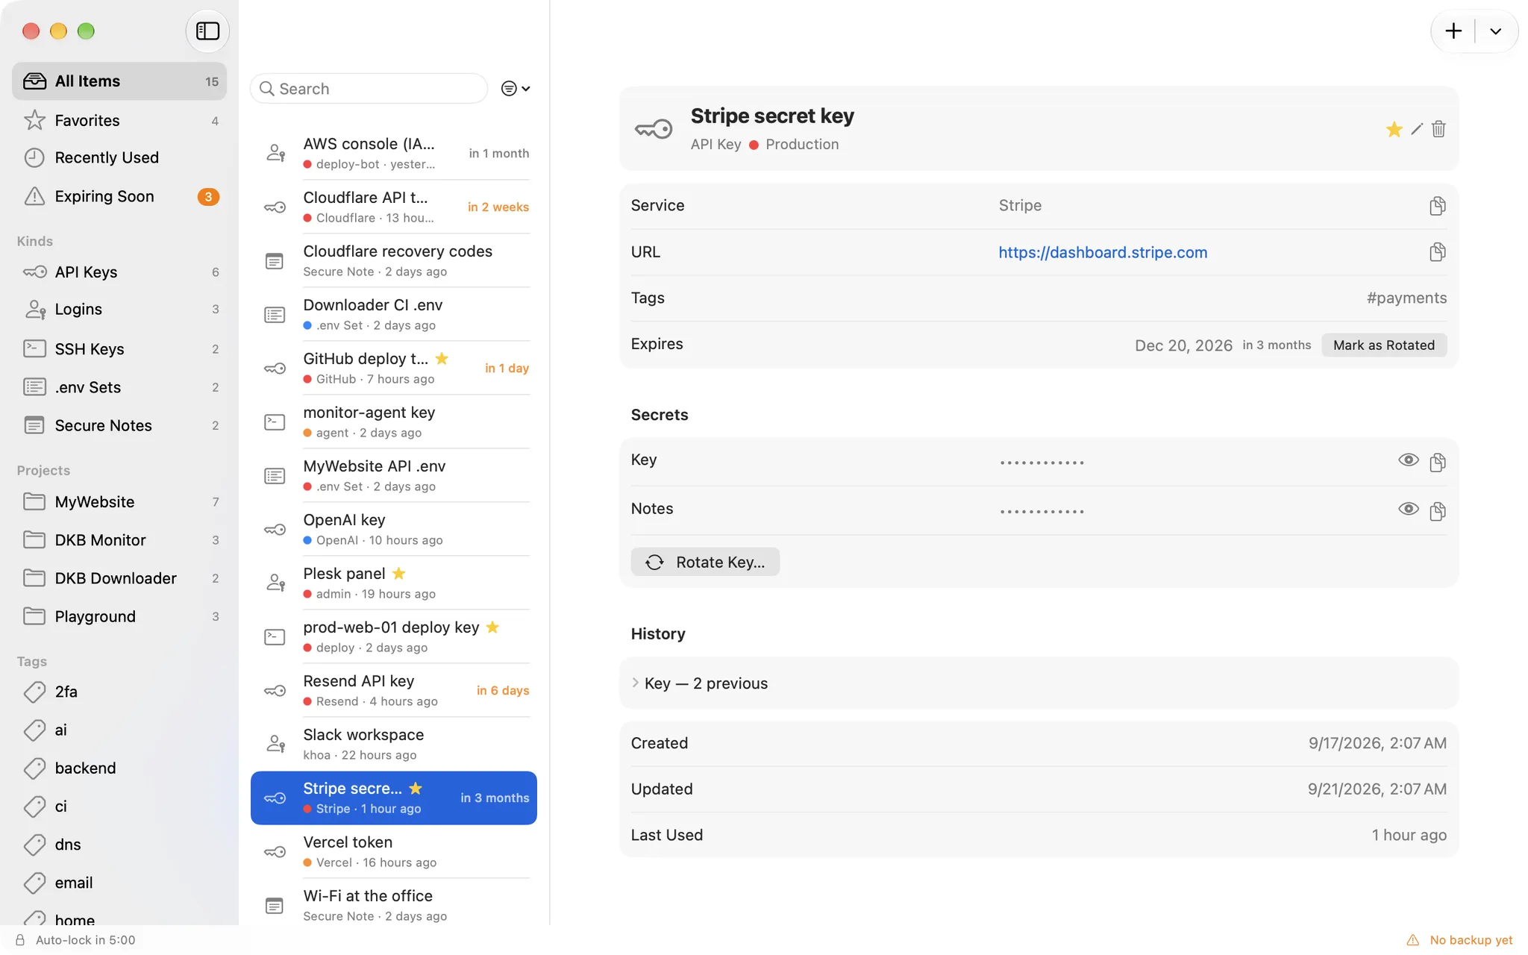
Task: Toggle the star on Plesk panel
Action: pos(399,573)
